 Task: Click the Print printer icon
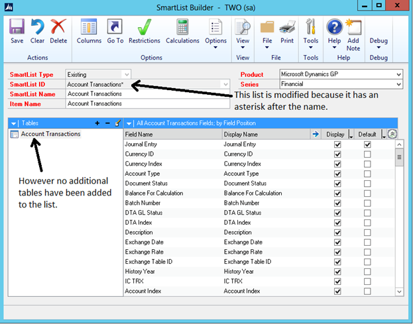click(x=287, y=27)
